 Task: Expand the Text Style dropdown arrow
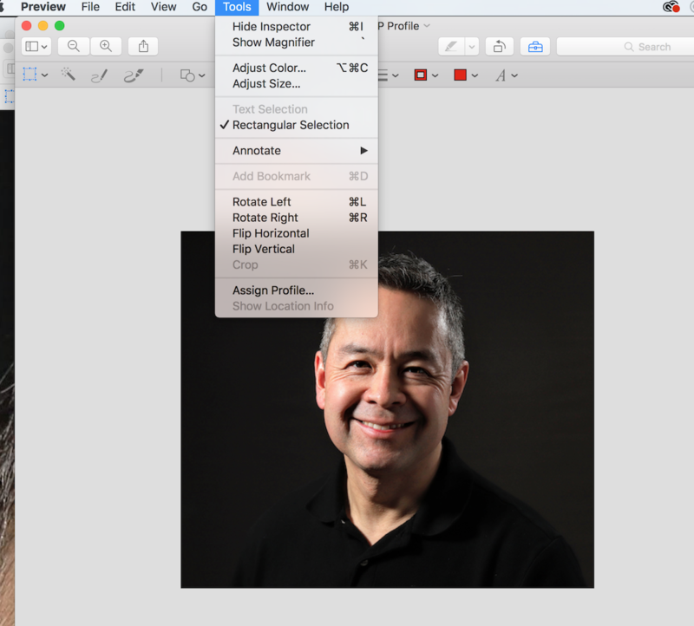(x=514, y=75)
